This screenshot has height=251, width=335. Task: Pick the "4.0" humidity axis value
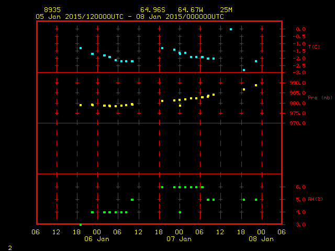click(x=300, y=212)
